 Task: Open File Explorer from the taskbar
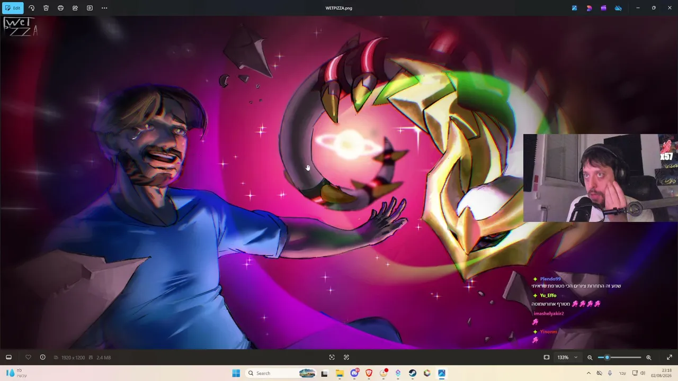(x=340, y=373)
